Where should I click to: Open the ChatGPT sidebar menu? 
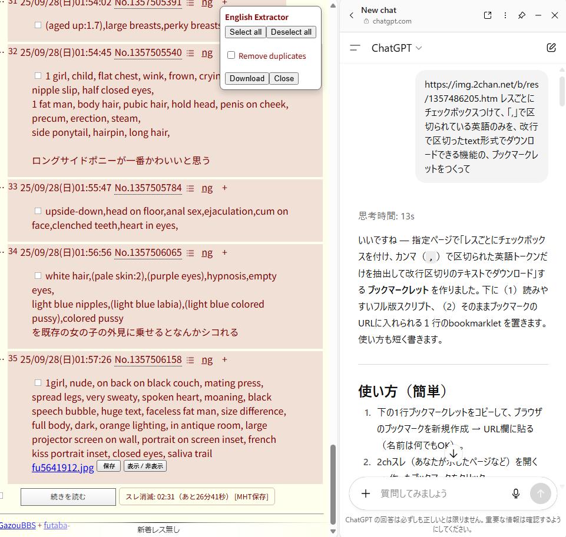(x=355, y=48)
